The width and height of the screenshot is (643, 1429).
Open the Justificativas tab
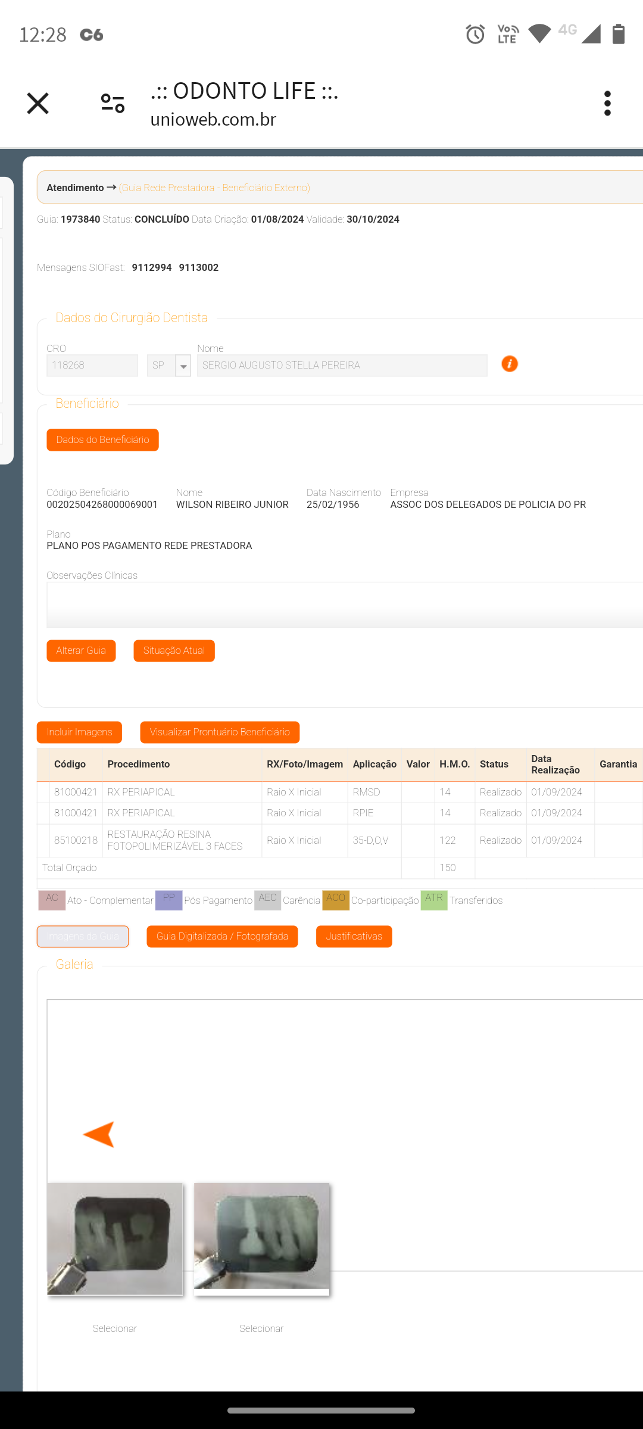(354, 937)
